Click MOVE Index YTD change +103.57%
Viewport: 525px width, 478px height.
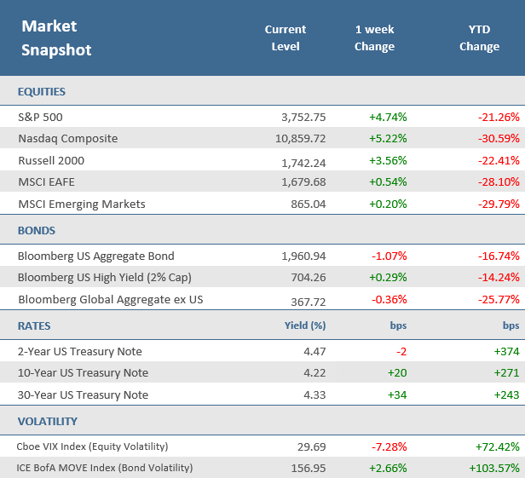[494, 469]
